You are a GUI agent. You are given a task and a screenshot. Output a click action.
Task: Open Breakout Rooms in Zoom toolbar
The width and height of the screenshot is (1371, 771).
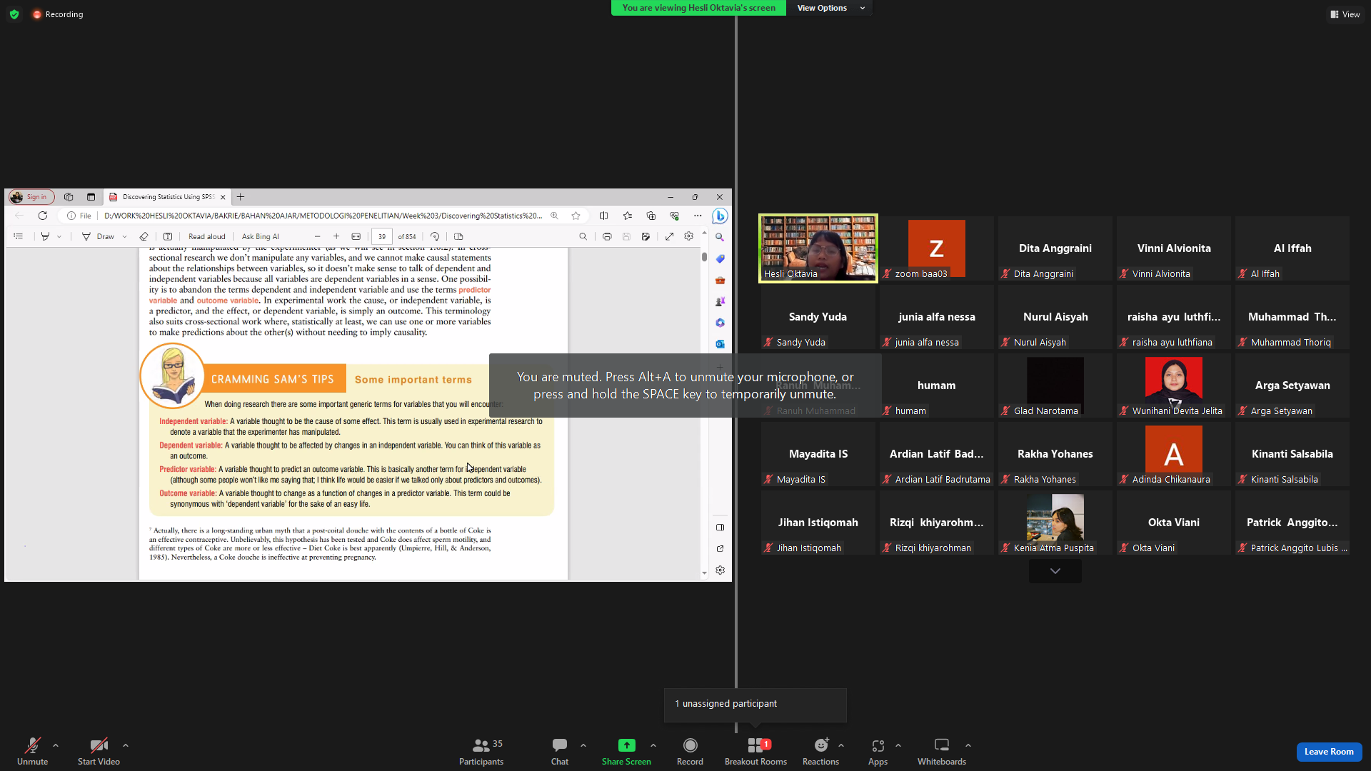[755, 751]
